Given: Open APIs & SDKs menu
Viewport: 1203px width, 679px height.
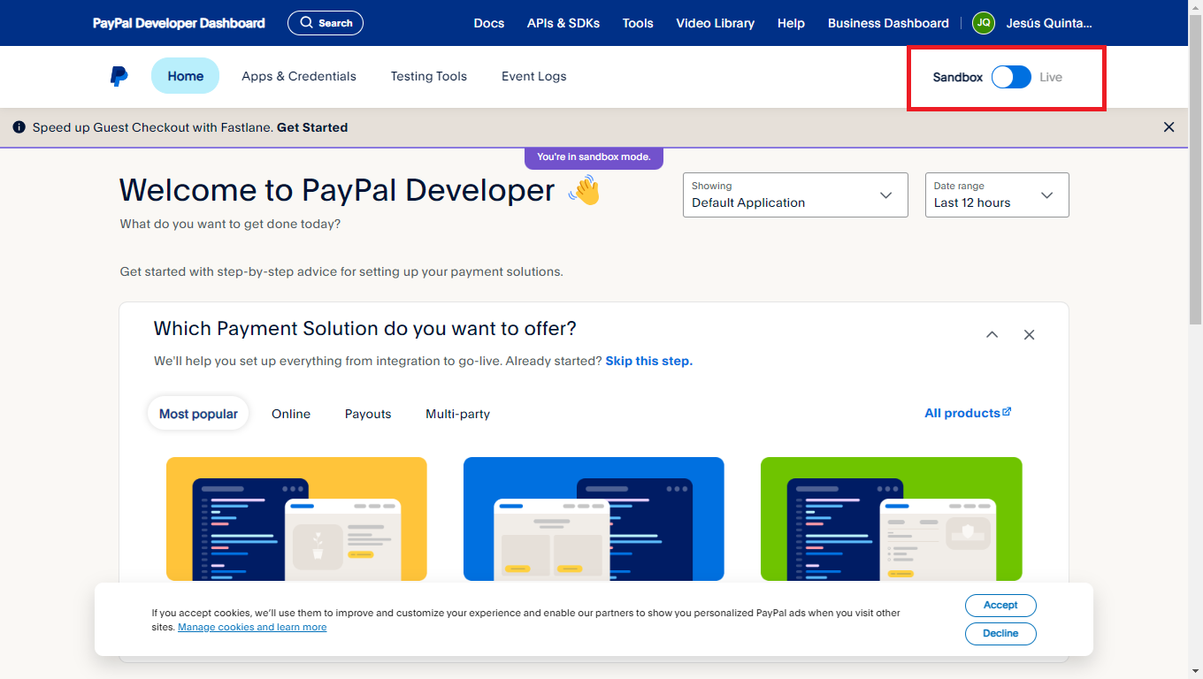Looking at the screenshot, I should [563, 23].
